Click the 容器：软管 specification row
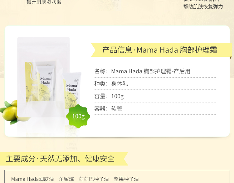234x183 pixels. 155,108
